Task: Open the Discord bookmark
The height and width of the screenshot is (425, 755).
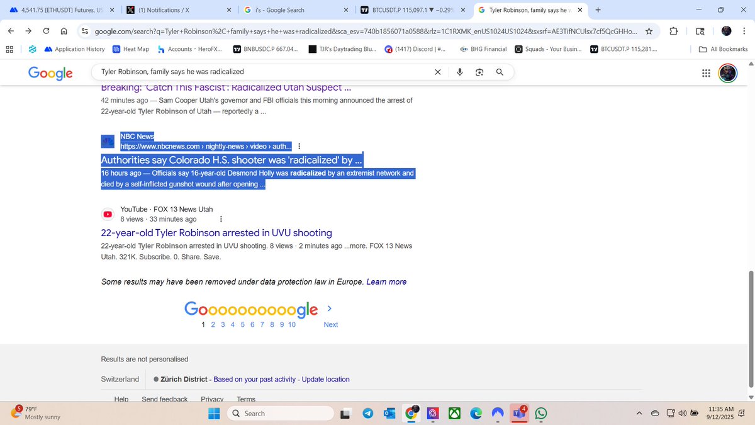Action: point(415,49)
